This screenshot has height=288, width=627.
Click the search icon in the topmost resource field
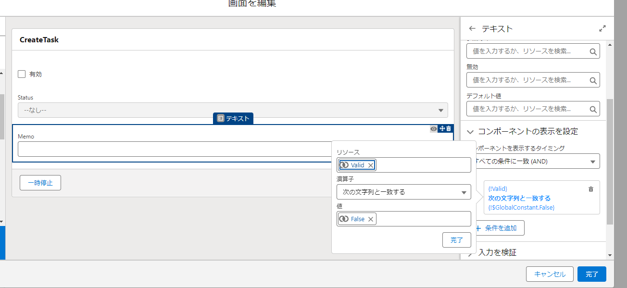[x=593, y=51]
